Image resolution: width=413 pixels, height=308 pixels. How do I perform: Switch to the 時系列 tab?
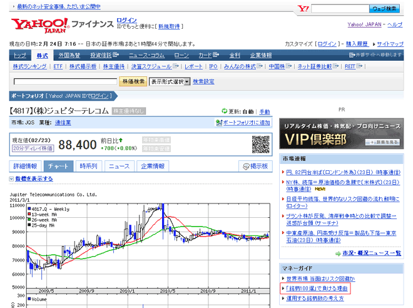(x=88, y=167)
